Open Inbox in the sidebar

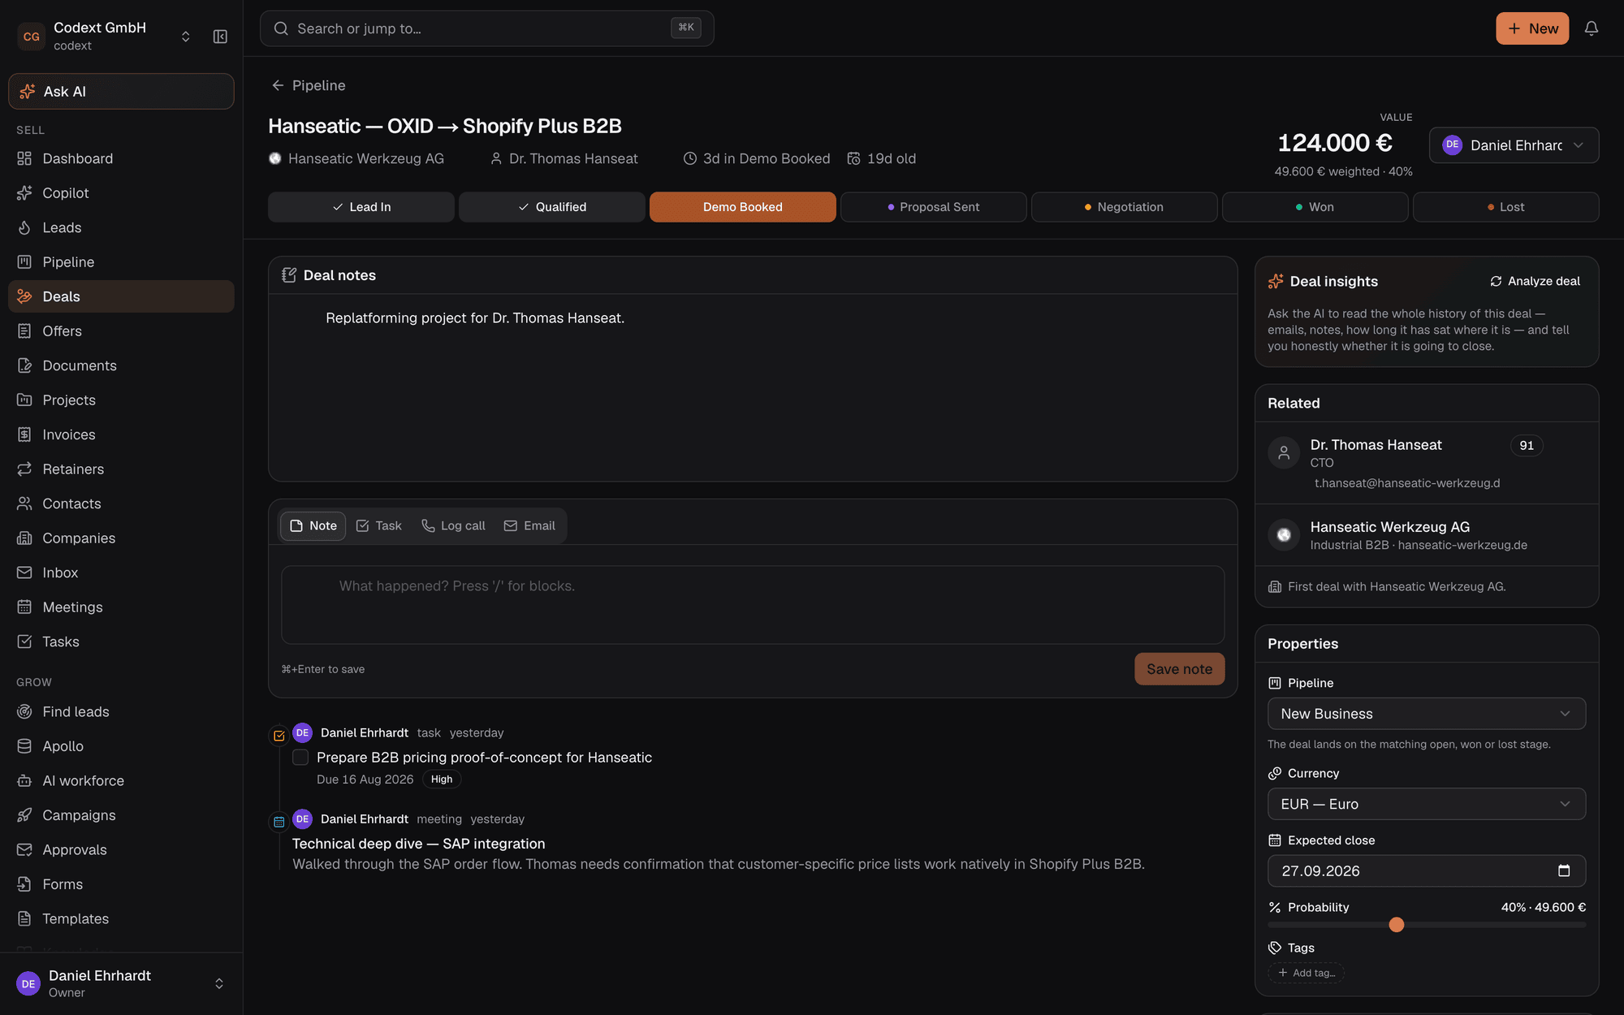(x=121, y=572)
